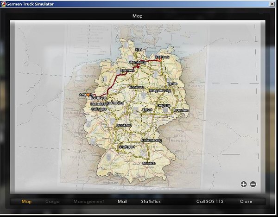
Task: Select Munich city on the map
Action: [149, 164]
